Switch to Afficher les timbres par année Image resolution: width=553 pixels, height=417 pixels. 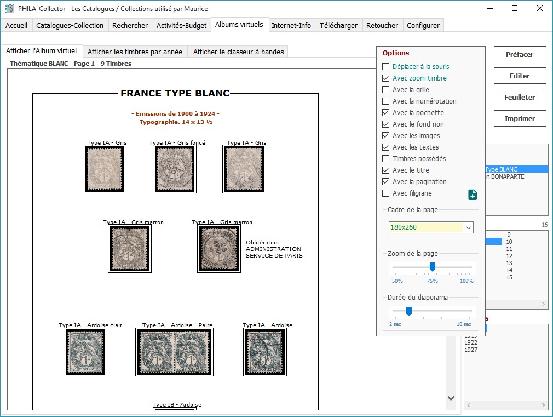(135, 52)
